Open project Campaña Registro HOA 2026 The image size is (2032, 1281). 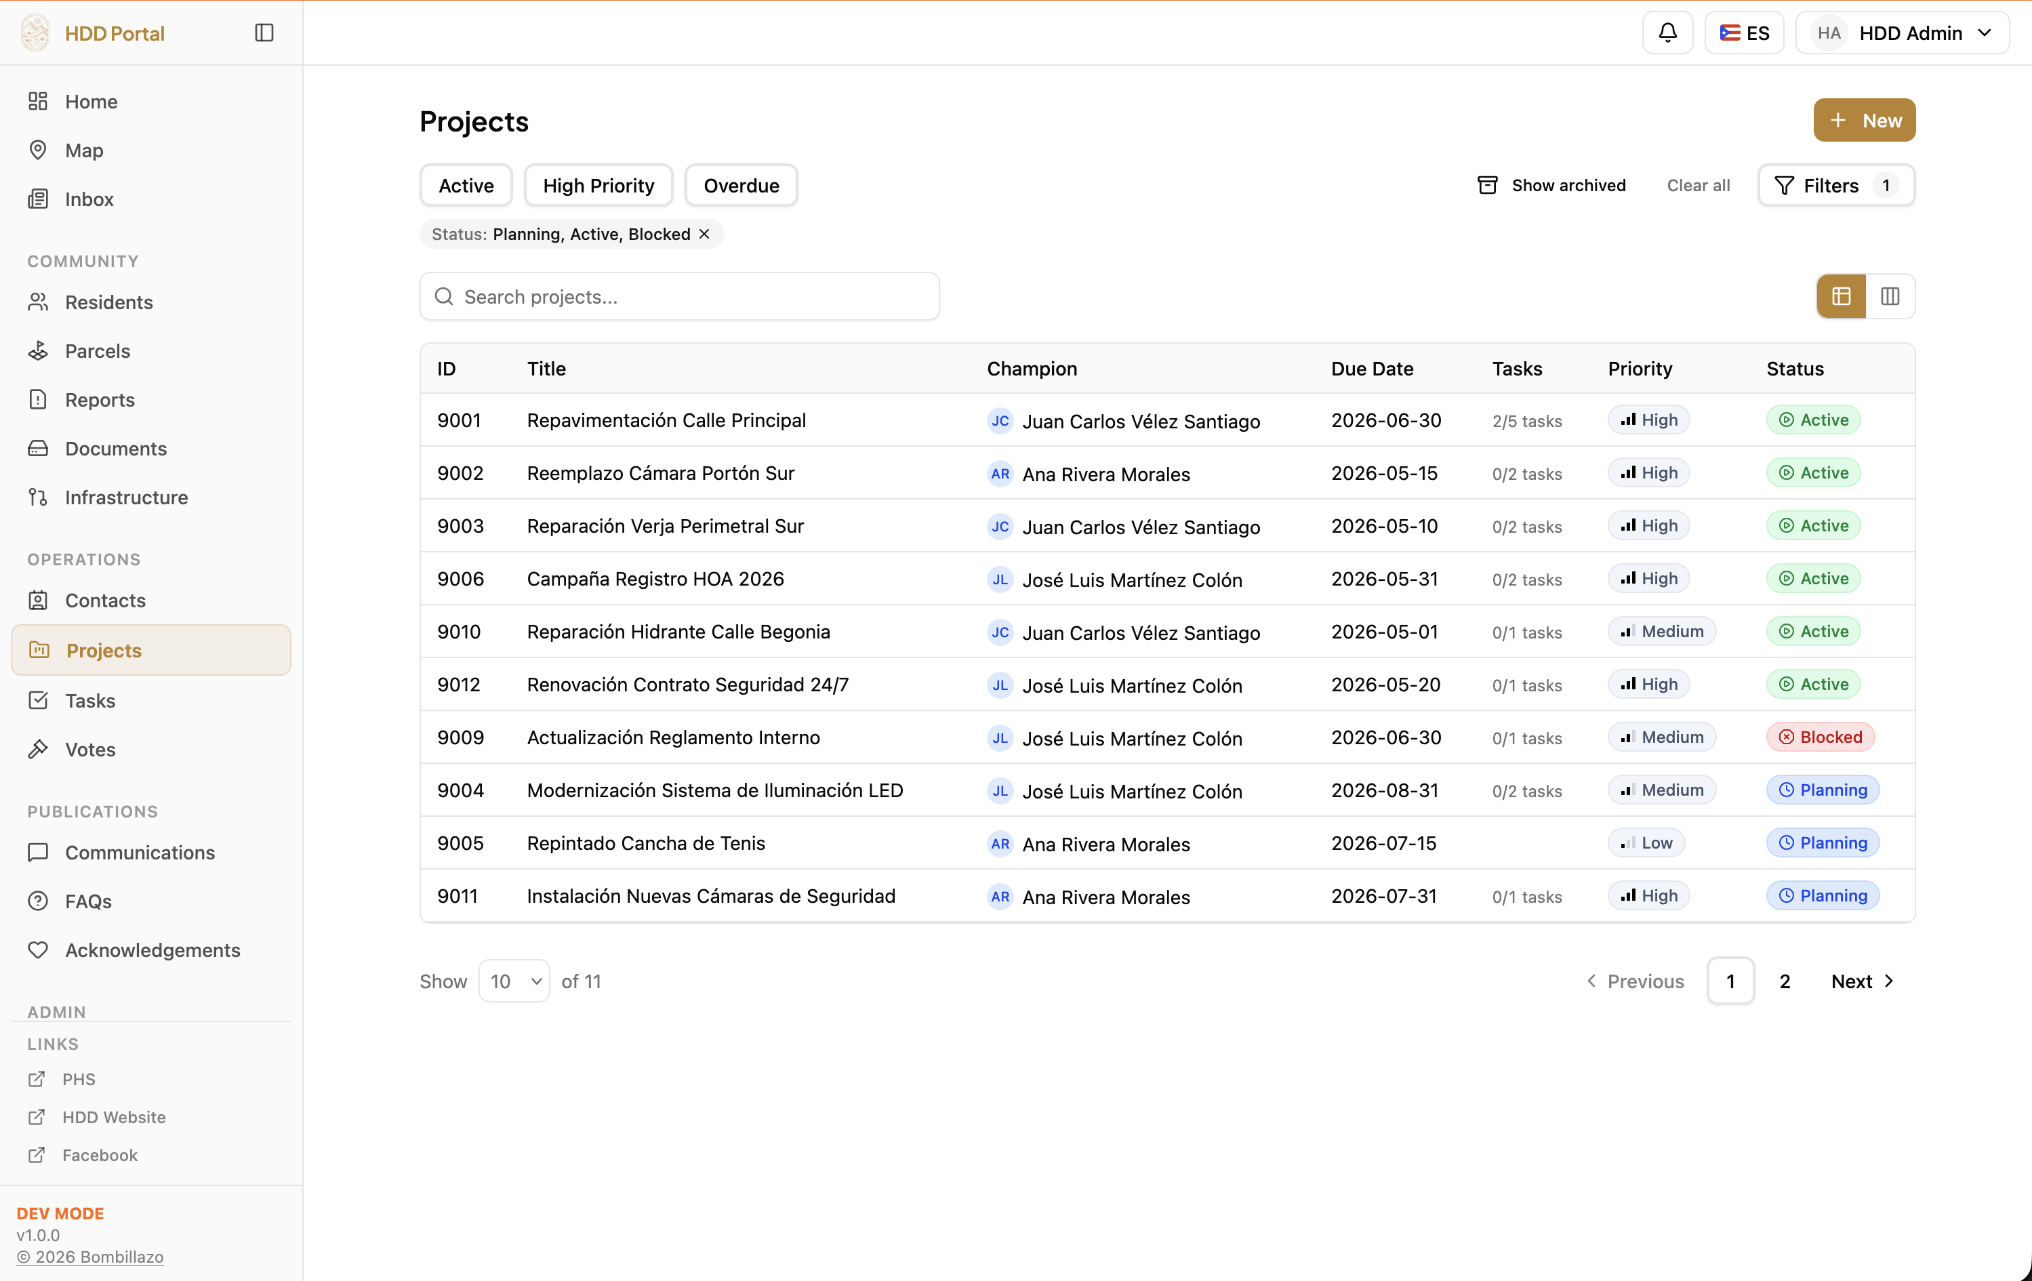(x=655, y=579)
